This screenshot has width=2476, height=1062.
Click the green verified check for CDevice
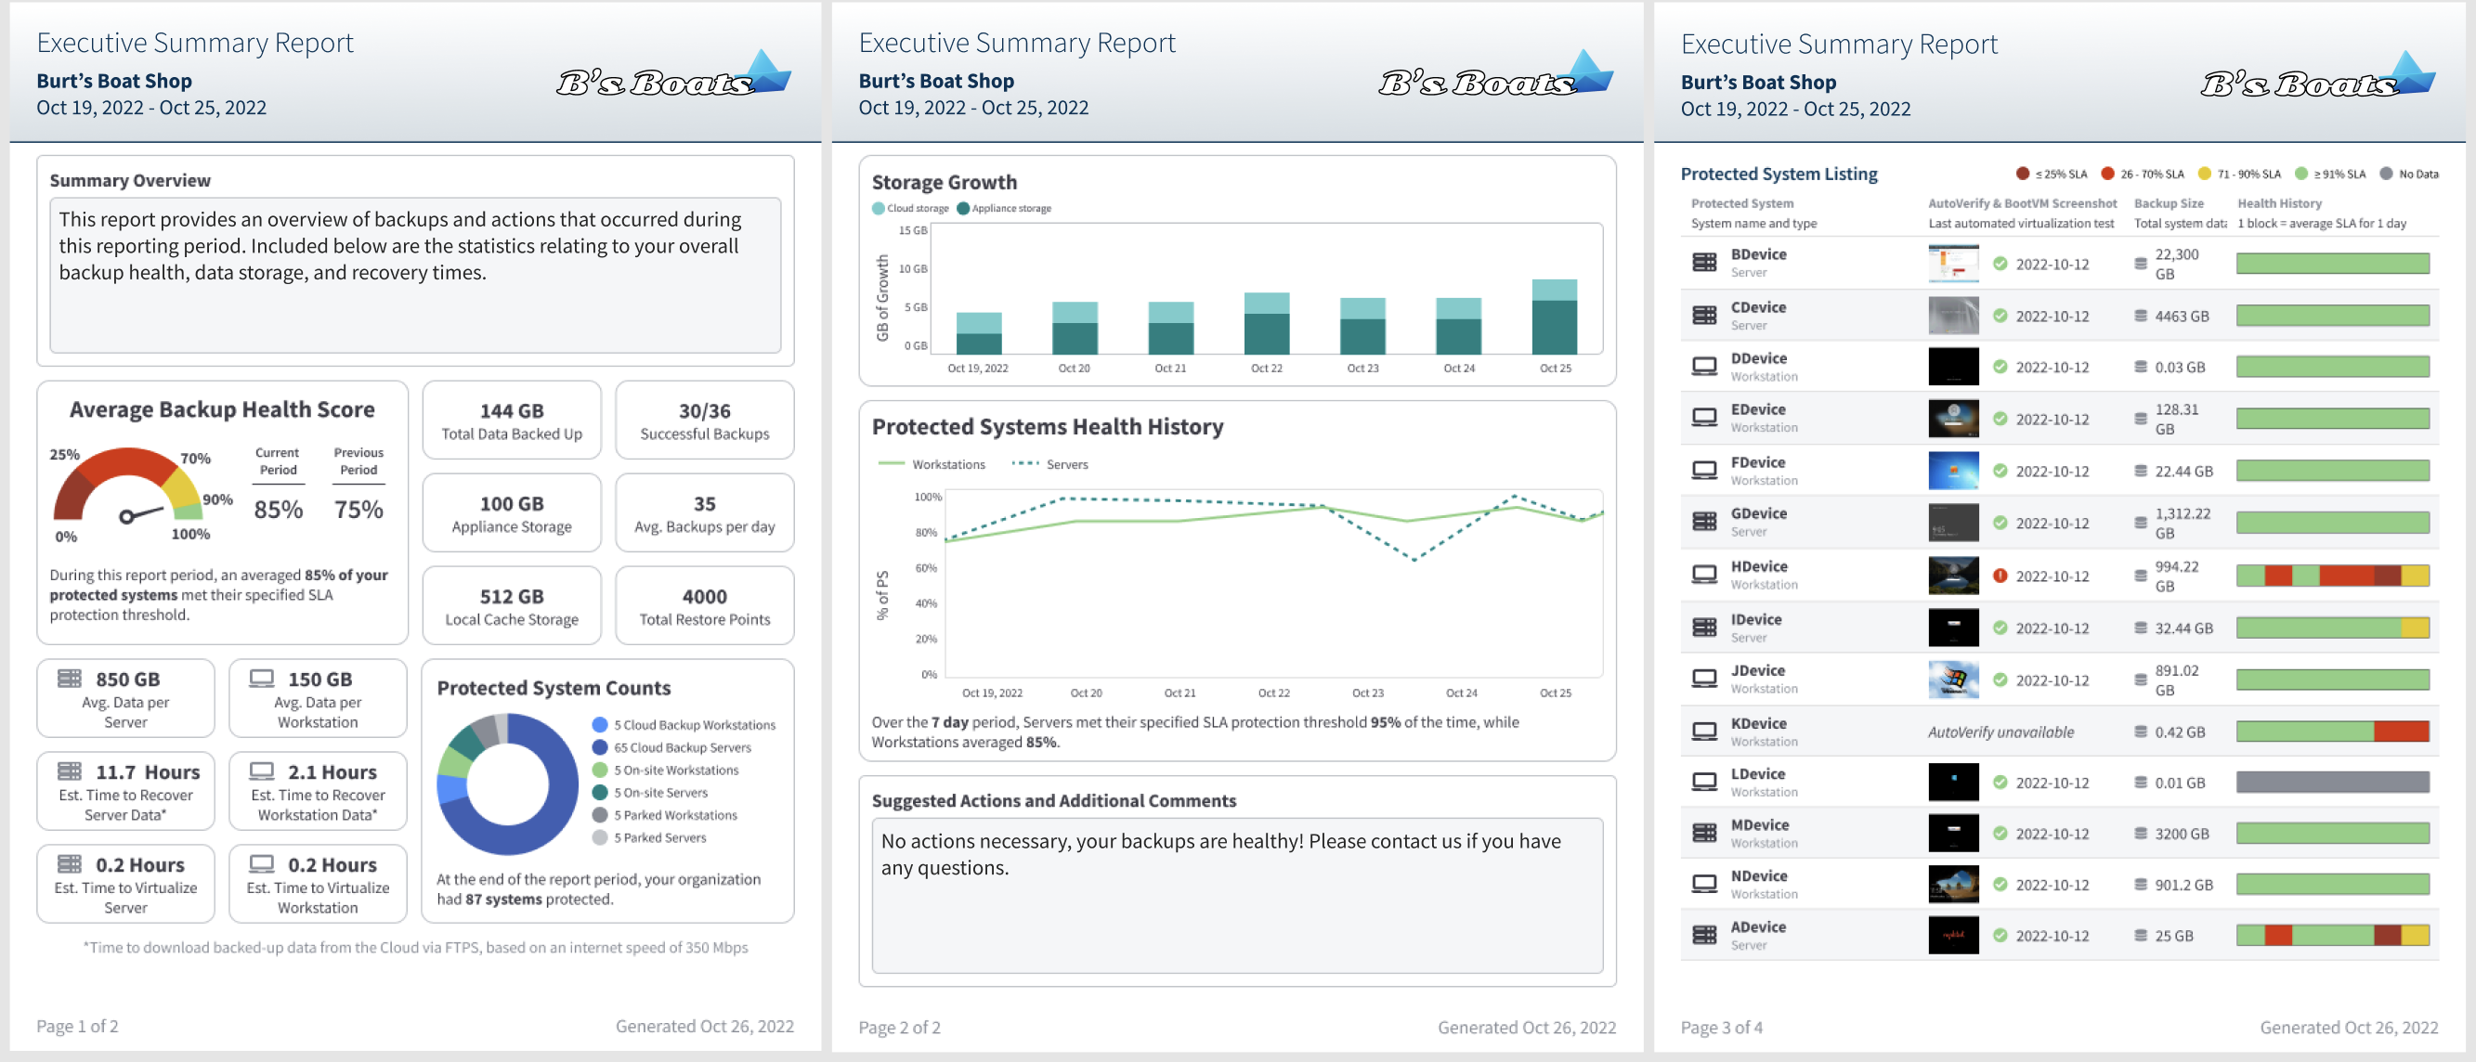click(x=2000, y=316)
